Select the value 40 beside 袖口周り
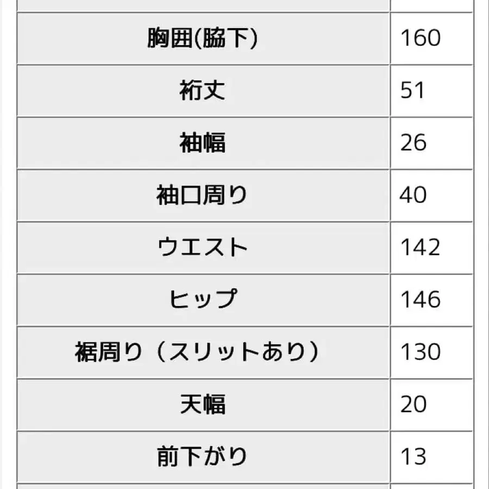This screenshot has width=489, height=489. tap(413, 195)
